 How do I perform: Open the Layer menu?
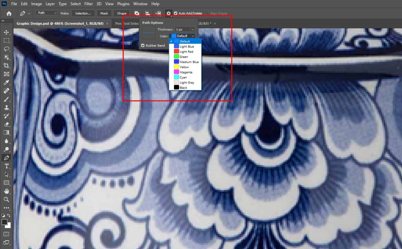click(x=50, y=4)
